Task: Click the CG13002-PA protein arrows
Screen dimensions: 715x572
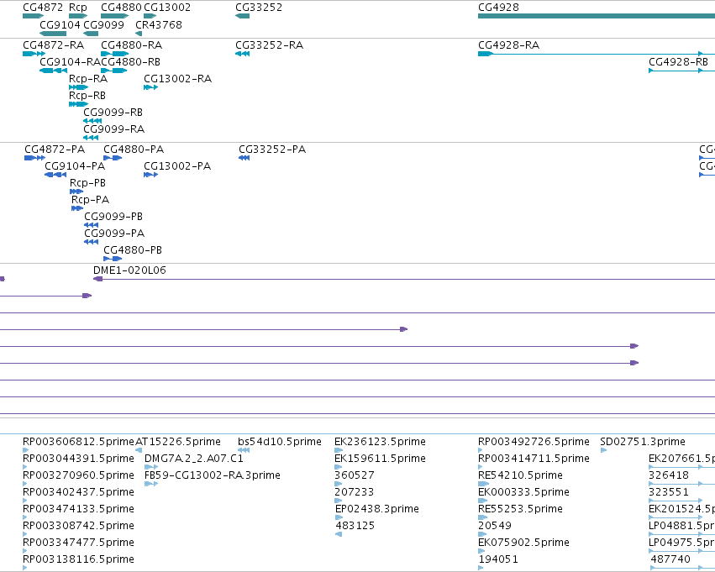Action: 150,175
